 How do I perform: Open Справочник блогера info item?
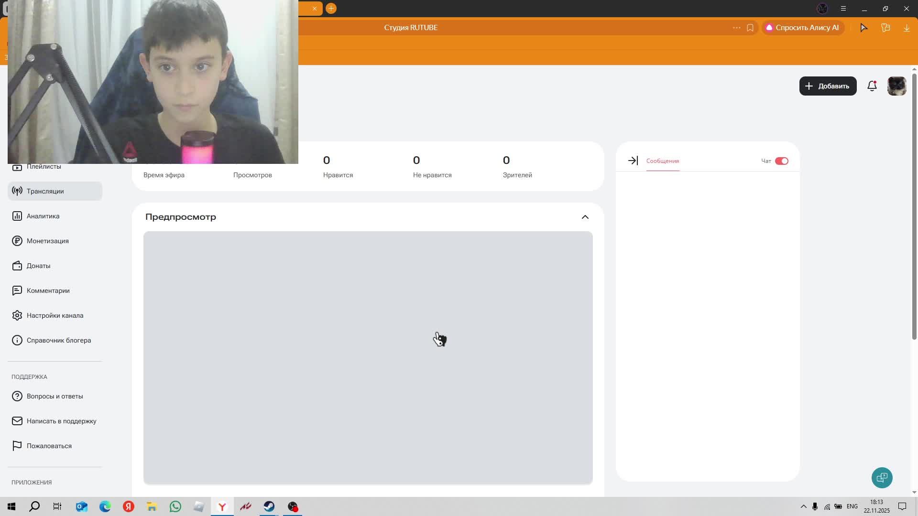(x=58, y=340)
